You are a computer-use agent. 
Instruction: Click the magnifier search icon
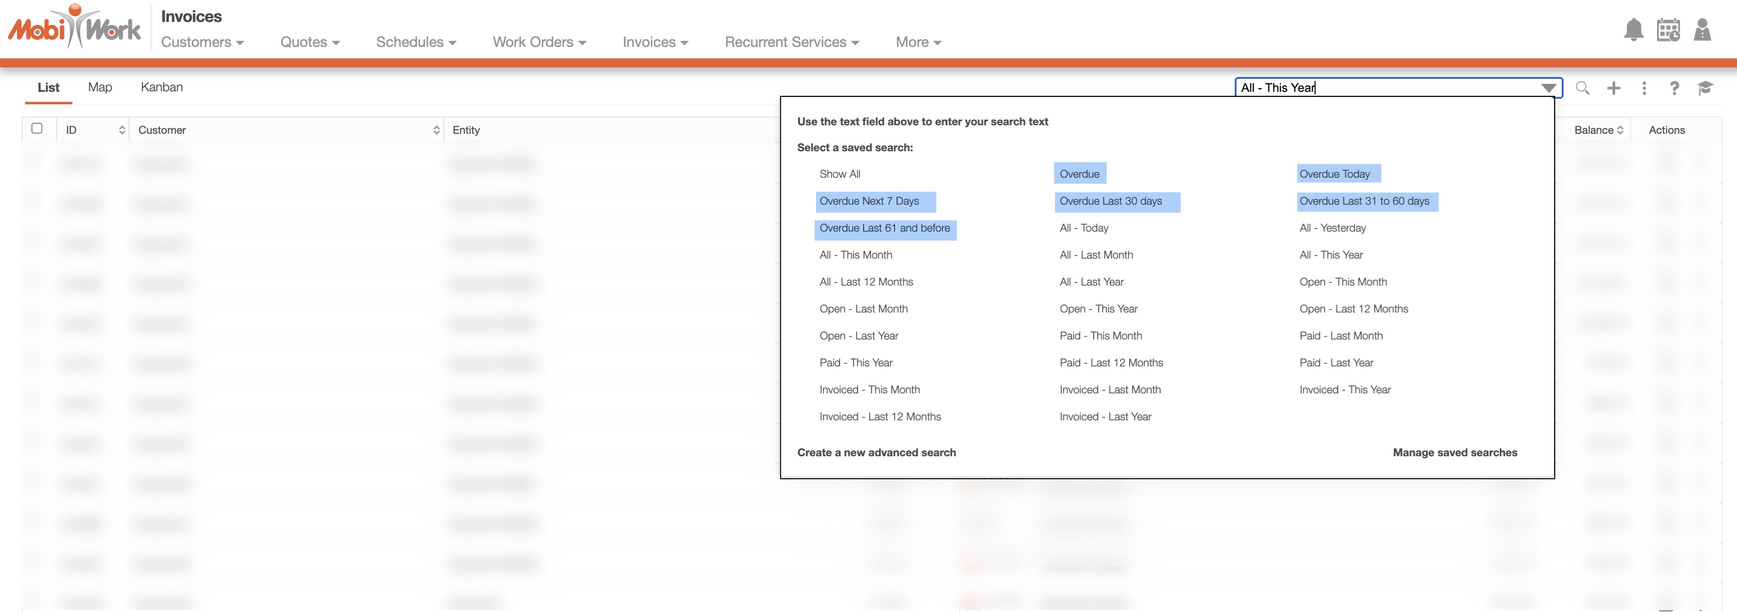click(x=1582, y=88)
